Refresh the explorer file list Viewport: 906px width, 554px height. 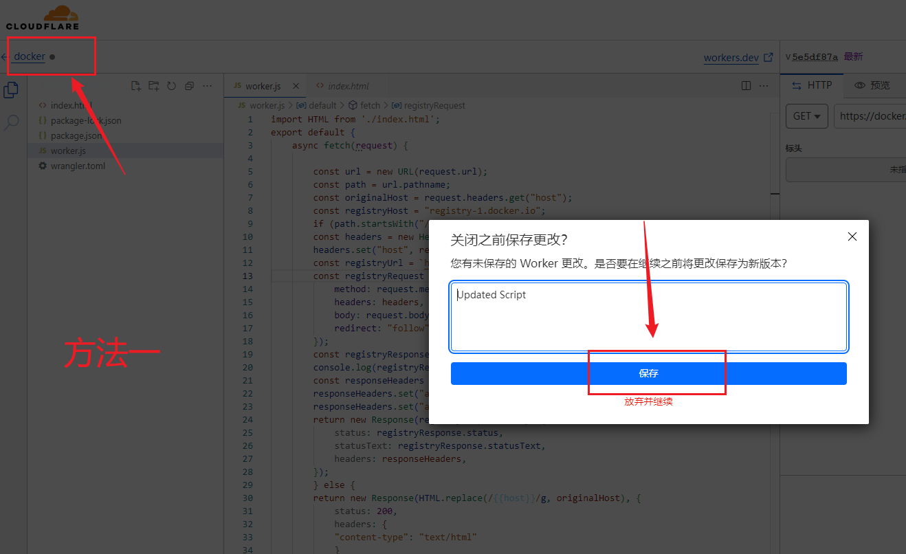171,86
